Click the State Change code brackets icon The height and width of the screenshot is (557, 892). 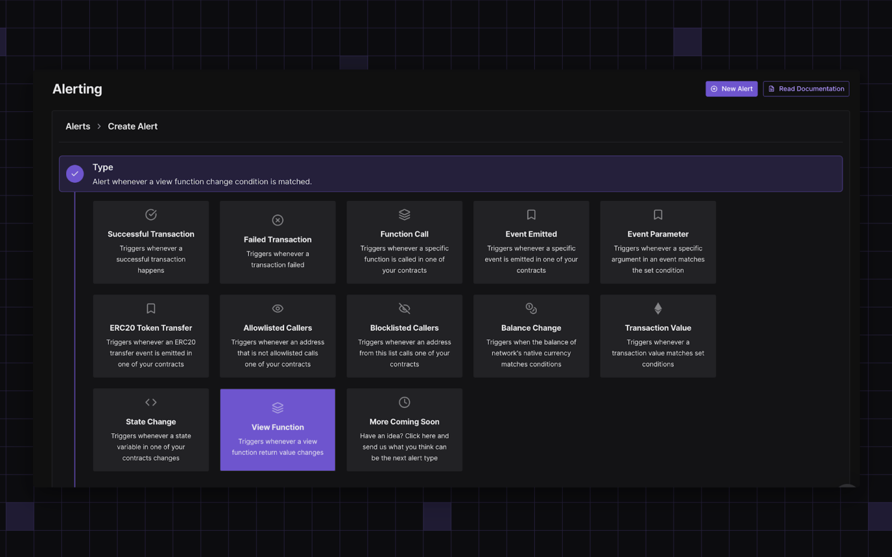[151, 402]
